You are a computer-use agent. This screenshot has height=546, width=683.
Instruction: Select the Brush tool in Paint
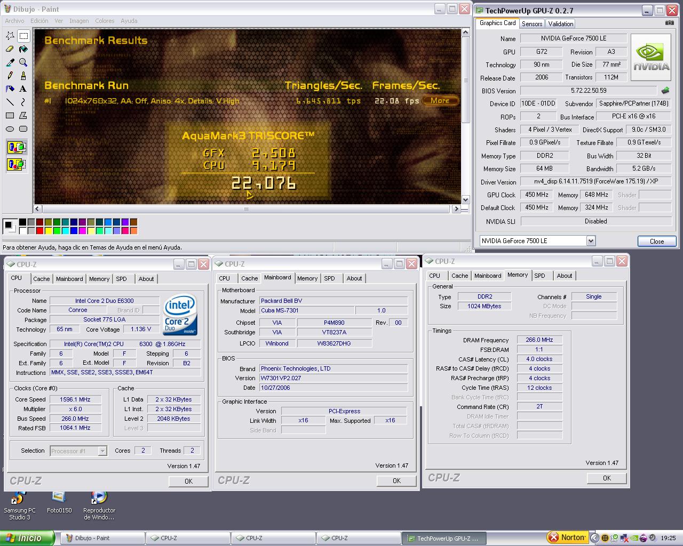tap(23, 76)
